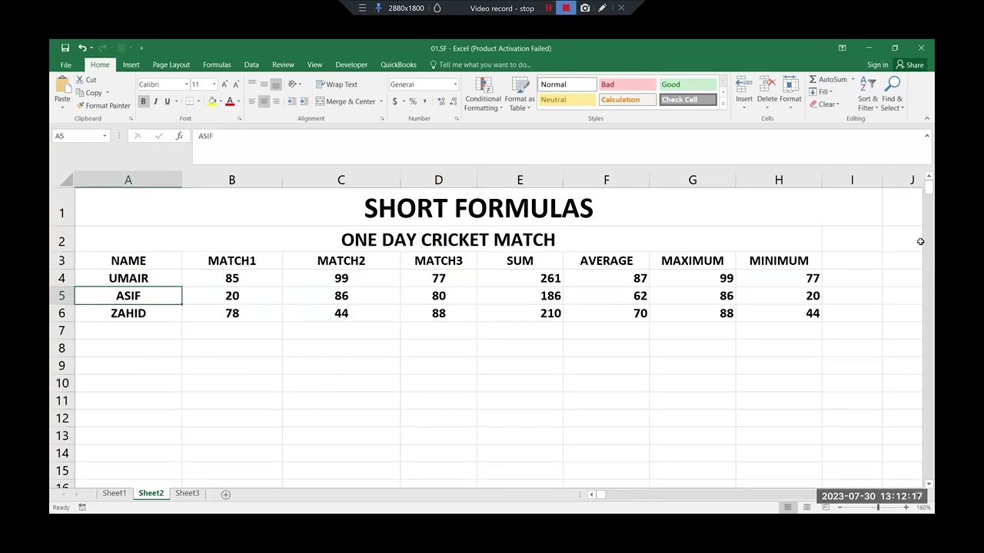Expand the Name Box dropdown
The width and height of the screenshot is (984, 553).
click(x=104, y=136)
